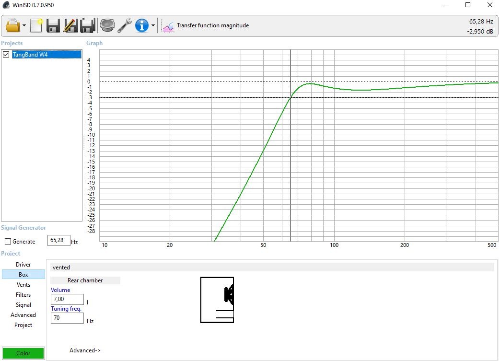Click Tuning freq. field showing 70

(x=67, y=318)
